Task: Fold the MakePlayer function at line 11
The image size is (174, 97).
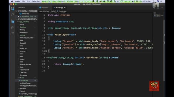Action: [x=47, y=35]
